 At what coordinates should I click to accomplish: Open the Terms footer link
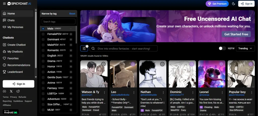tap(6, 97)
